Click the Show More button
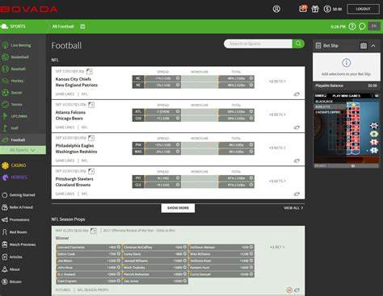The image size is (383, 296). pos(178,208)
